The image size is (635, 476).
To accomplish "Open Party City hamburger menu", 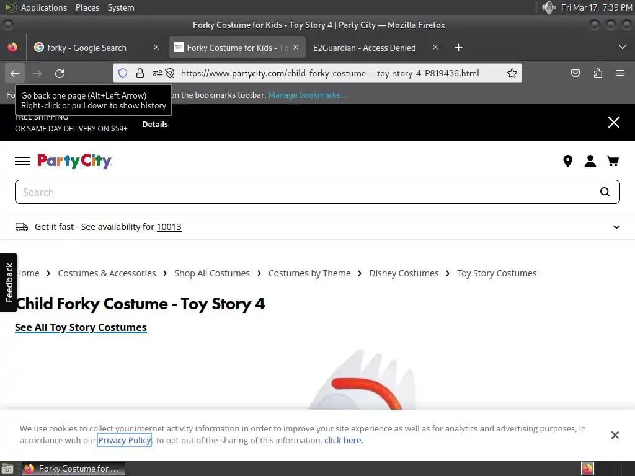I will 22,161.
